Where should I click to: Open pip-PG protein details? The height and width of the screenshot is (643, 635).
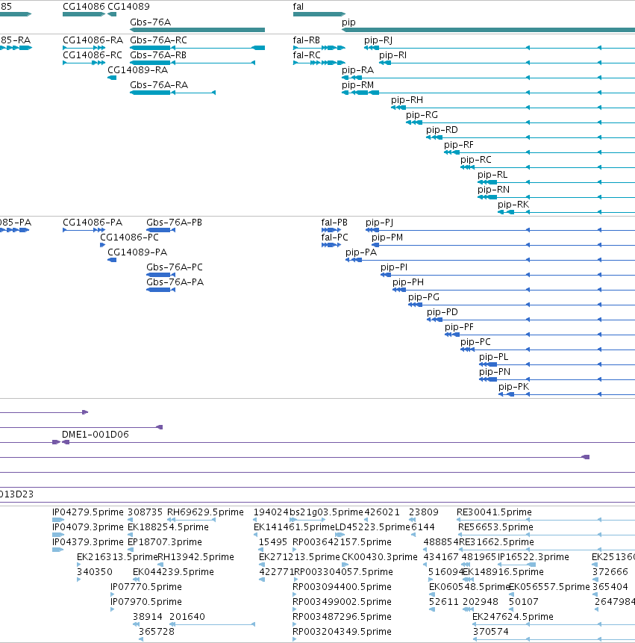(424, 297)
